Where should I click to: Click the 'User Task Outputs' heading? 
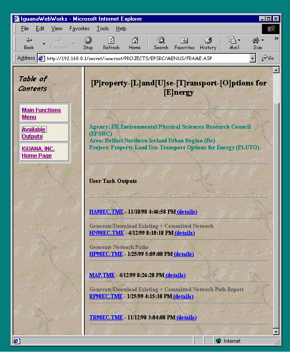[x=113, y=181]
